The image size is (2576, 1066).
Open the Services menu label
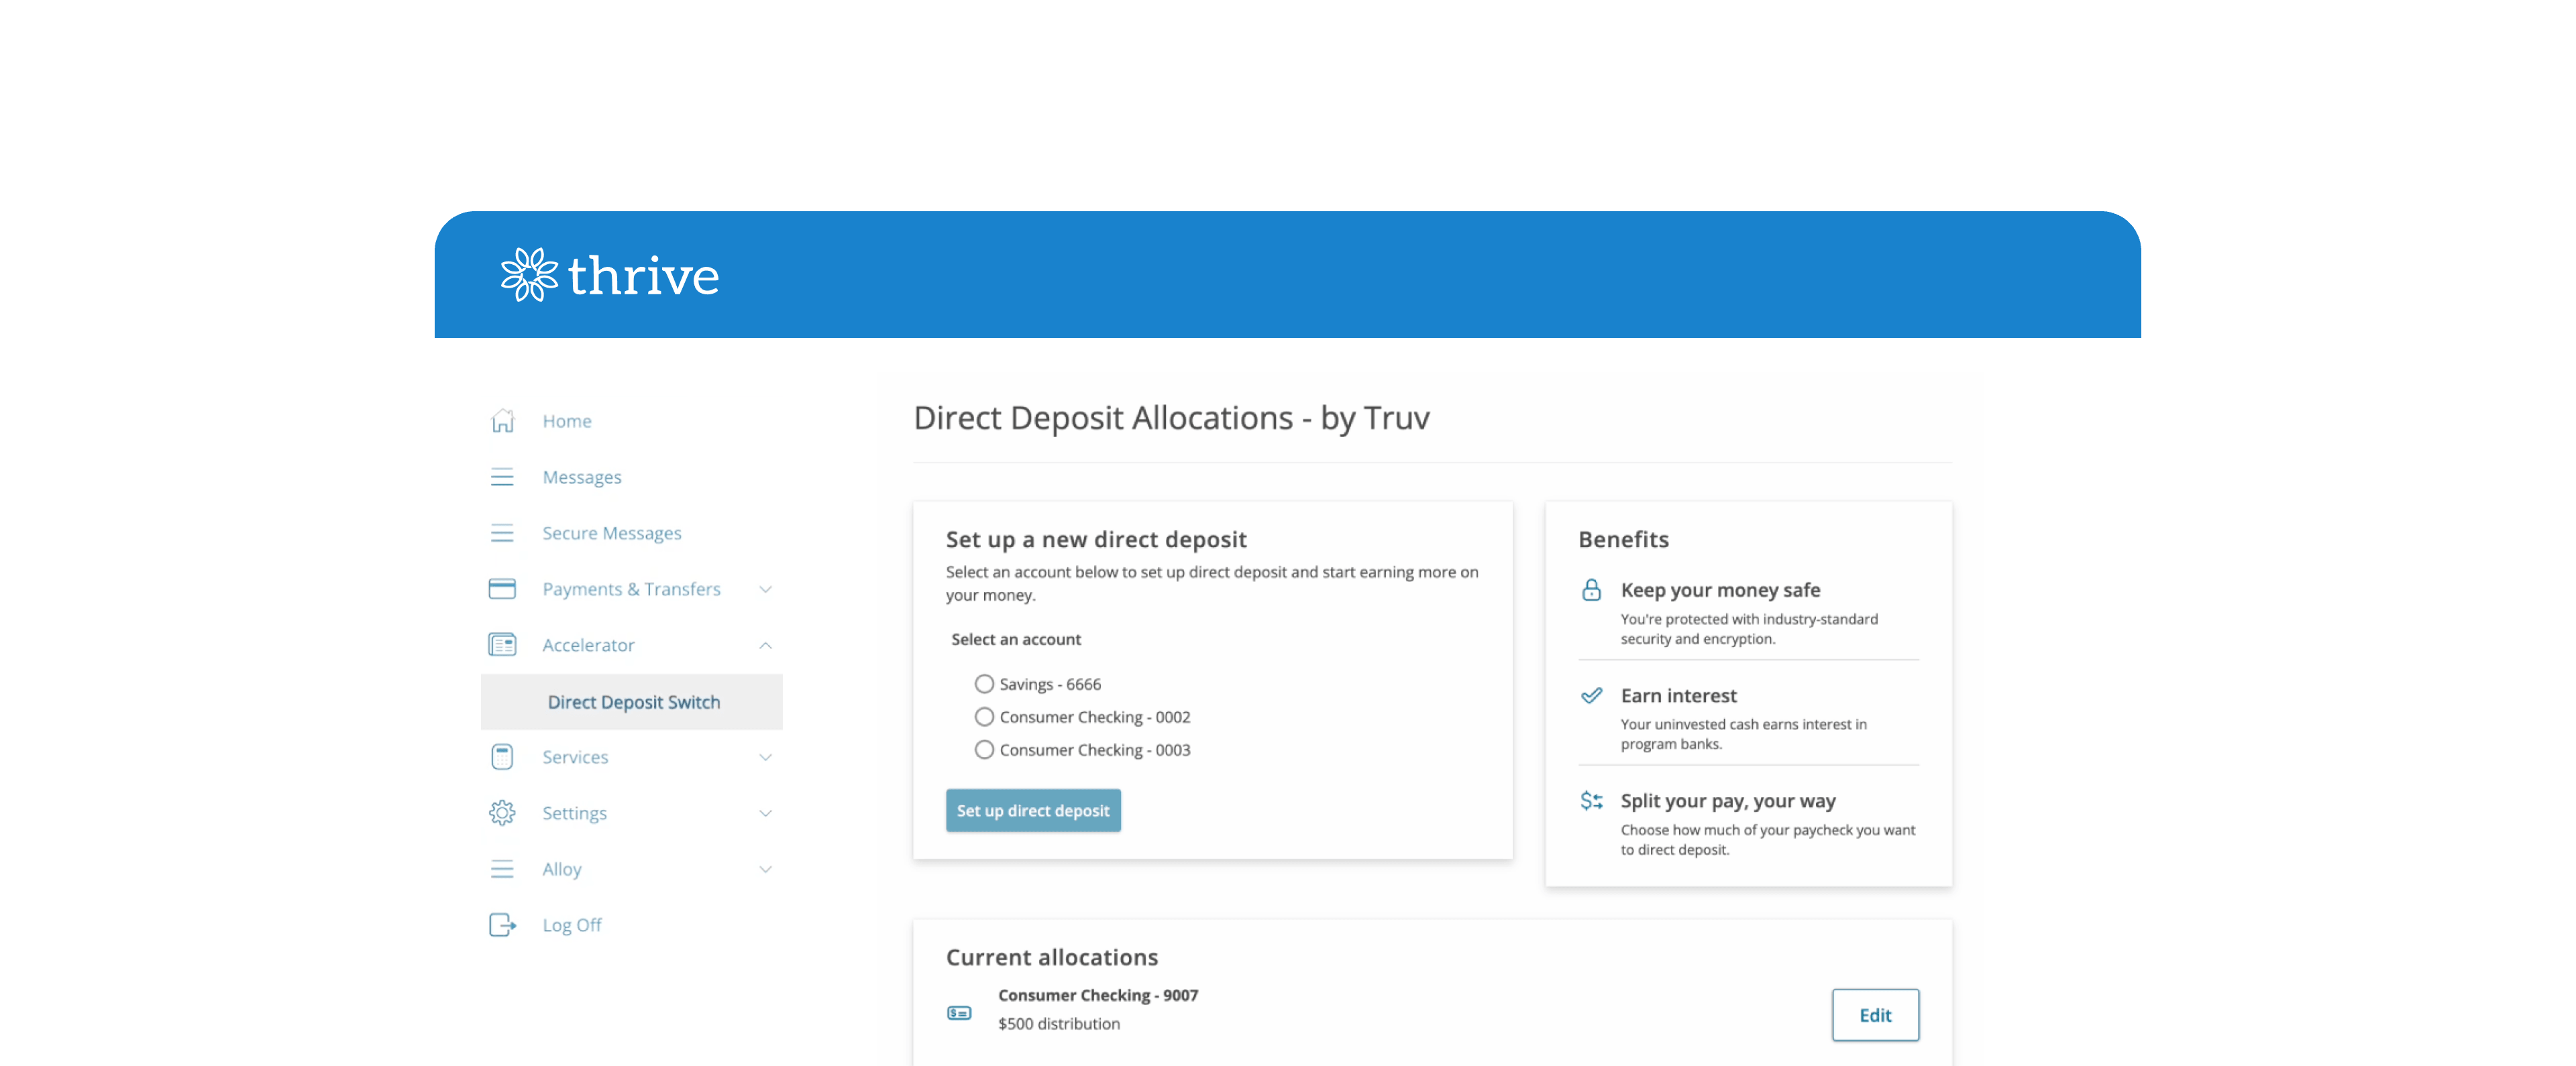click(575, 756)
